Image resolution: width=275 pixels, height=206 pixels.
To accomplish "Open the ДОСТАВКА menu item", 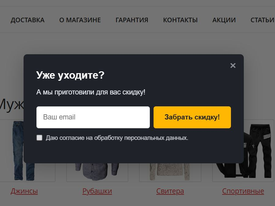I will [28, 20].
